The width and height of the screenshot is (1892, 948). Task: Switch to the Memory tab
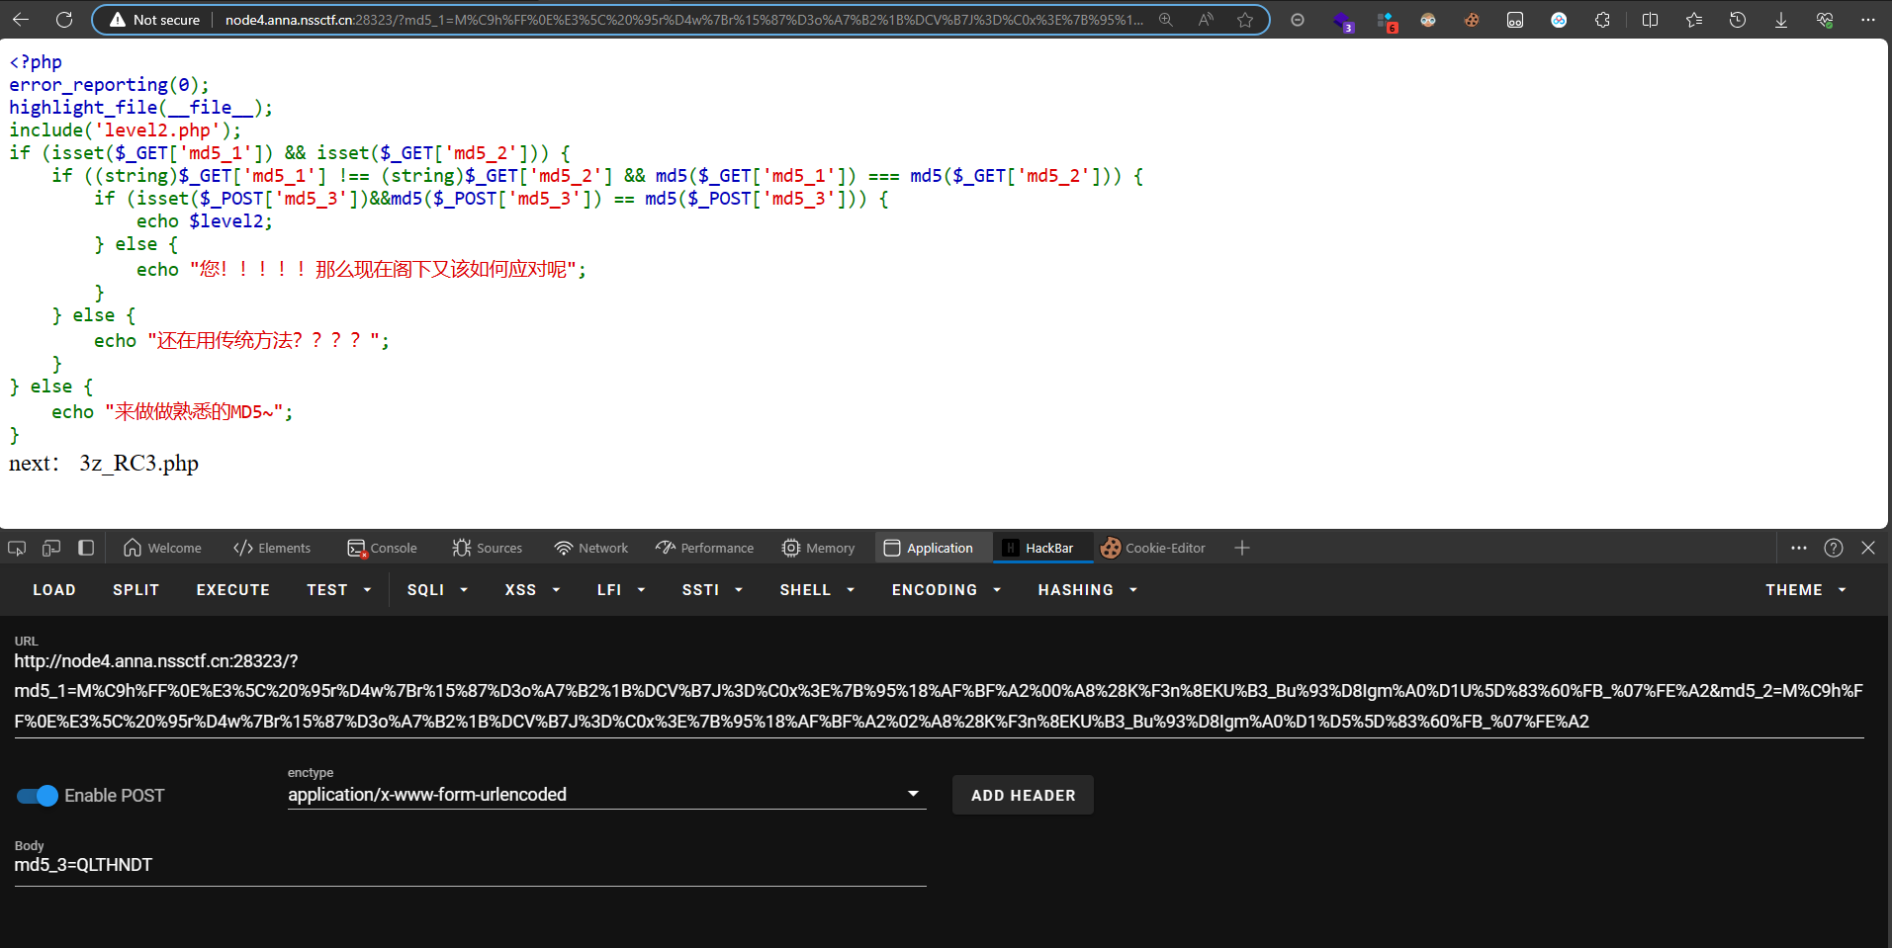pos(818,548)
